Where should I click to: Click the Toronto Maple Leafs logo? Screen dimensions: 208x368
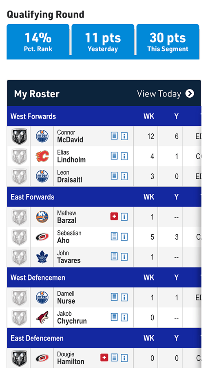[42, 257]
